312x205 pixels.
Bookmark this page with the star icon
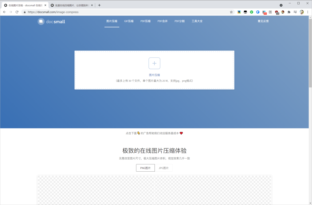tap(231, 12)
